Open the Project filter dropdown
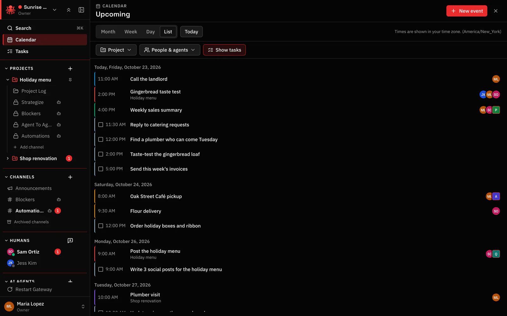 116,50
